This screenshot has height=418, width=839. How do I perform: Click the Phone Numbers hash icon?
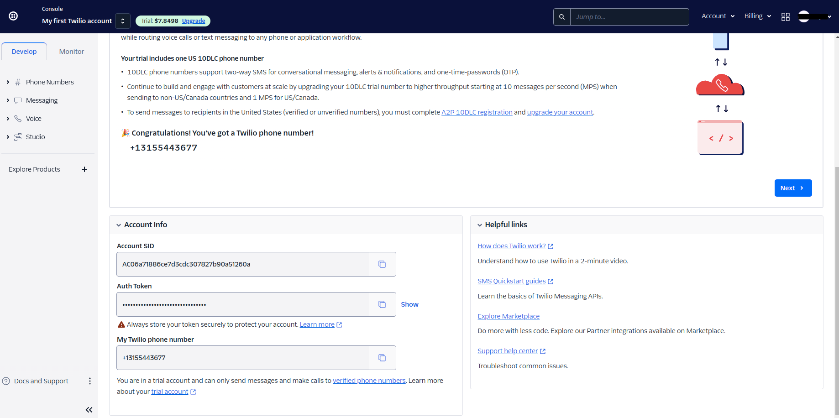click(18, 82)
